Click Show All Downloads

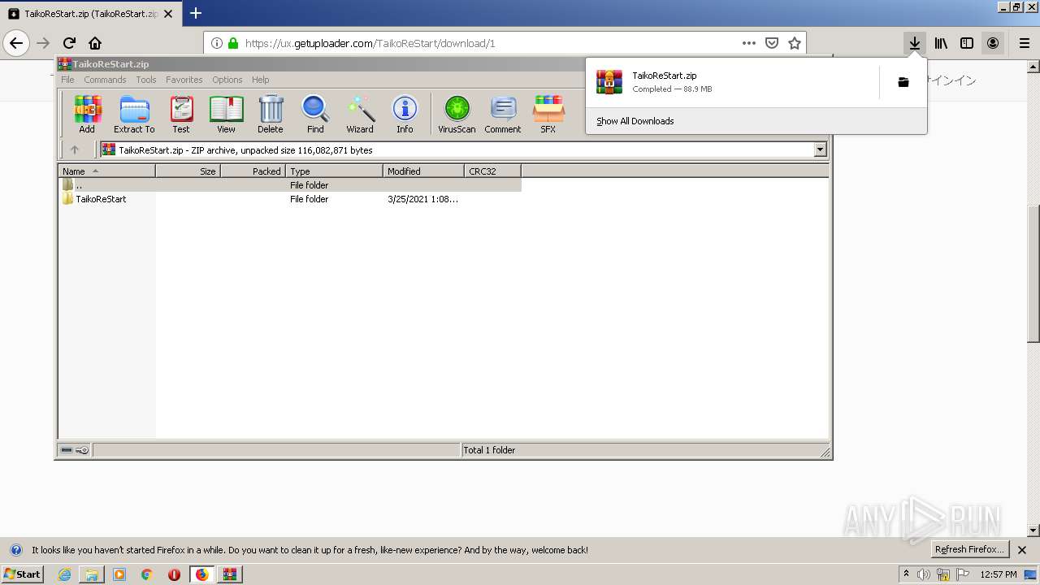[635, 121]
